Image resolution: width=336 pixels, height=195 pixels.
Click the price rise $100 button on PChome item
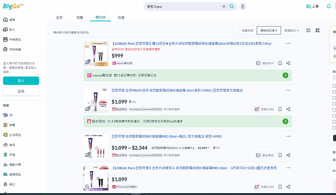264,187
